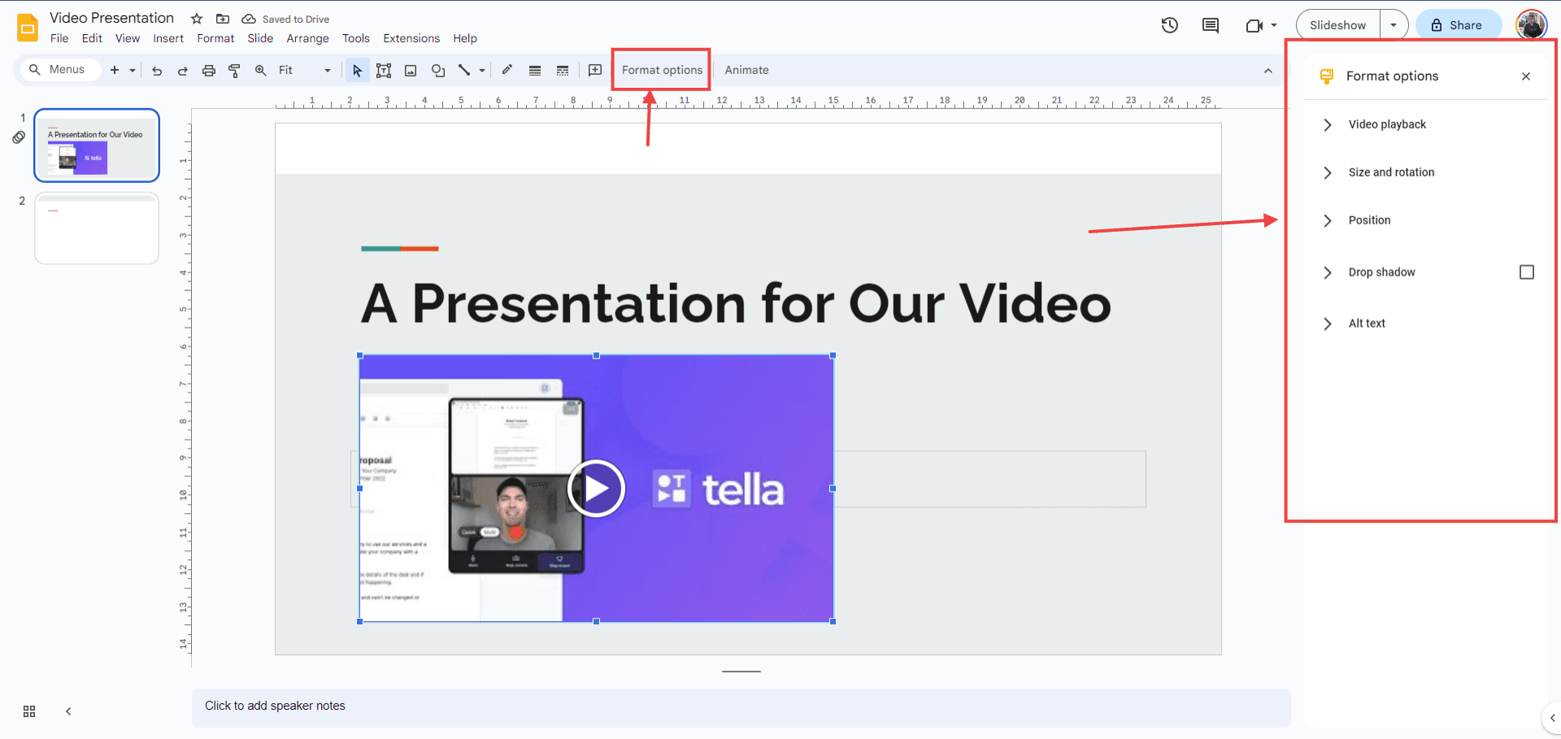Image resolution: width=1561 pixels, height=739 pixels.
Task: Open the video call dropdown arrow
Action: point(1274,25)
